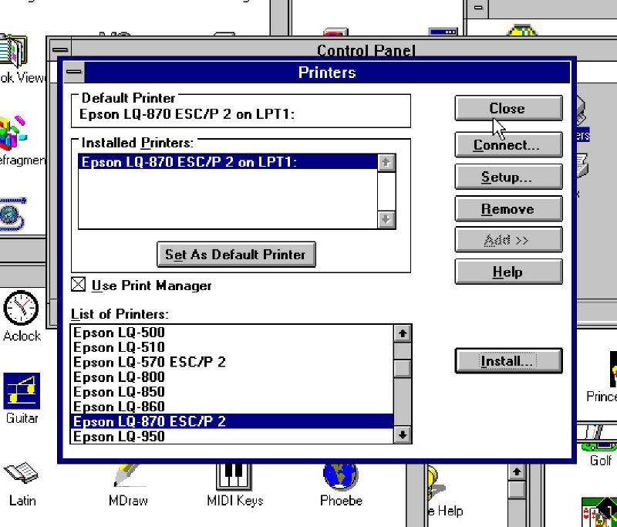The width and height of the screenshot is (617, 527).
Task: Close the Printers dialog with Close button
Action: 508,108
